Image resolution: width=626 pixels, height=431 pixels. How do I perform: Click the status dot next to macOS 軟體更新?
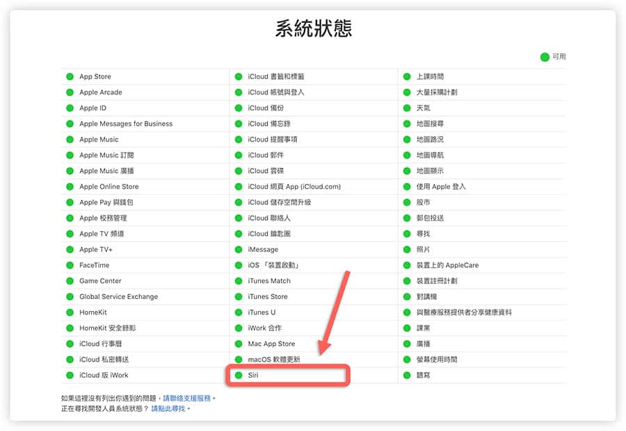tap(239, 360)
